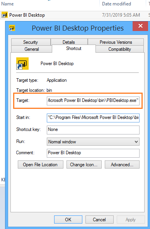Click the Power BI Desktop shortcut icon in file list
This screenshot has height=229, width=150.
click(4, 15)
